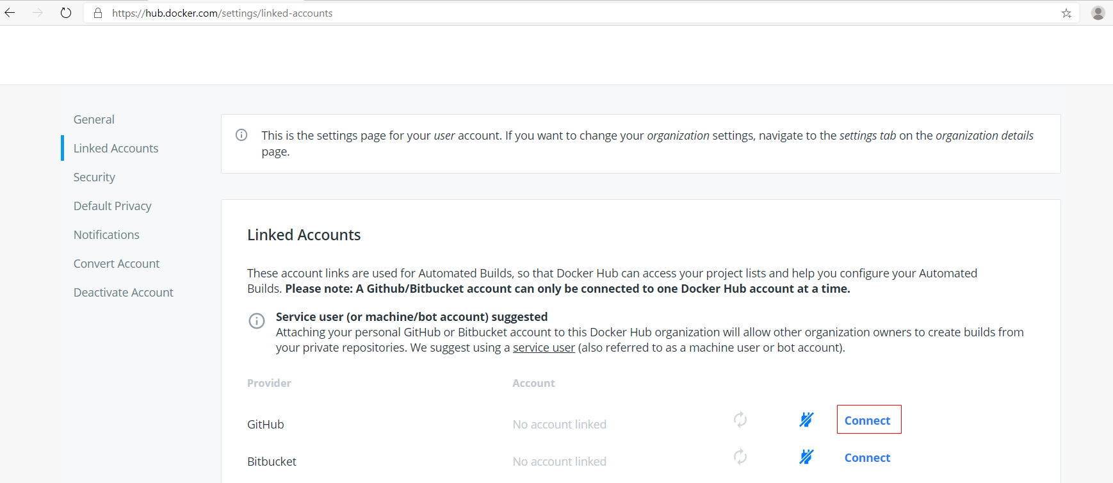The height and width of the screenshot is (483, 1113).
Task: Connect a GitHub account
Action: [868, 420]
